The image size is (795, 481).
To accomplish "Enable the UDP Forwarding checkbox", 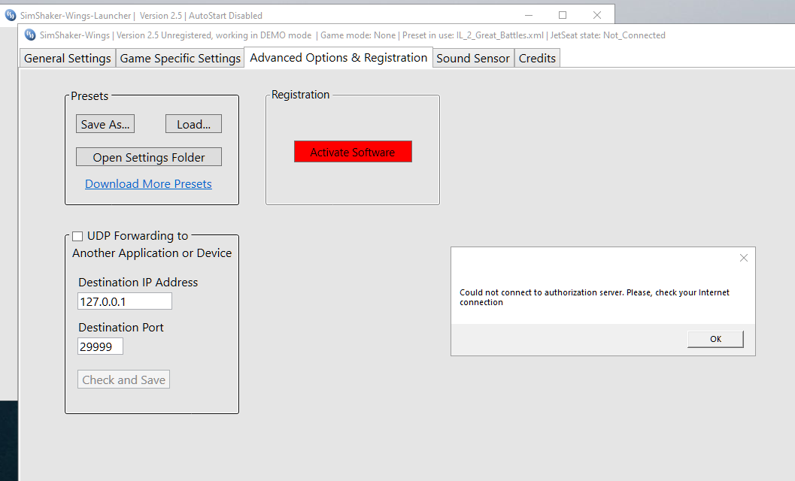I will tap(77, 236).
